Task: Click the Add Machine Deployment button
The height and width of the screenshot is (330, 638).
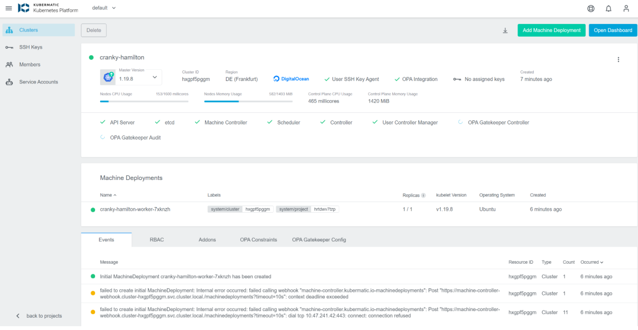Action: 551,30
